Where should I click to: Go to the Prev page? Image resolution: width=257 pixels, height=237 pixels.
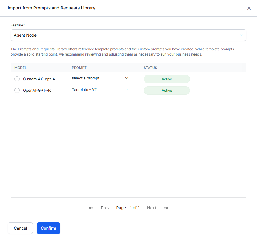[x=105, y=208]
